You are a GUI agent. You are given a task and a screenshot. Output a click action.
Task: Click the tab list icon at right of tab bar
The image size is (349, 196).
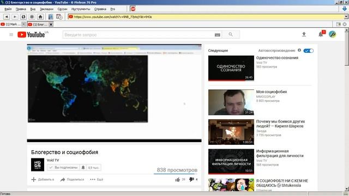coord(338,24)
